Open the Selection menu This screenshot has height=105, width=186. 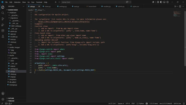coord(17,2)
